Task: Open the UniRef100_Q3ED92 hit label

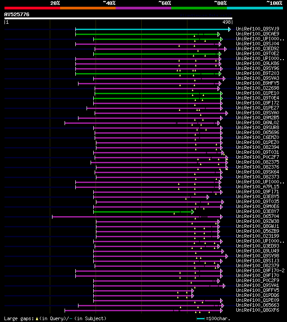Action: point(257,48)
